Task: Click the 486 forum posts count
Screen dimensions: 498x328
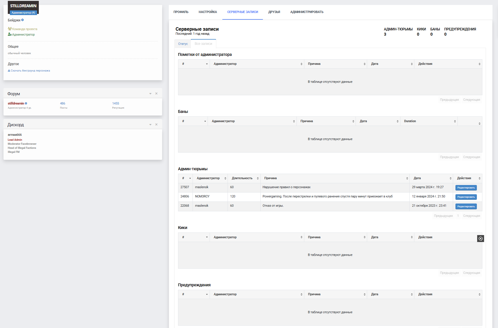Action: pos(63,103)
